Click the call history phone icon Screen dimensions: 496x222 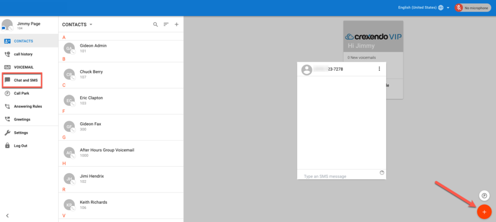tap(7, 54)
